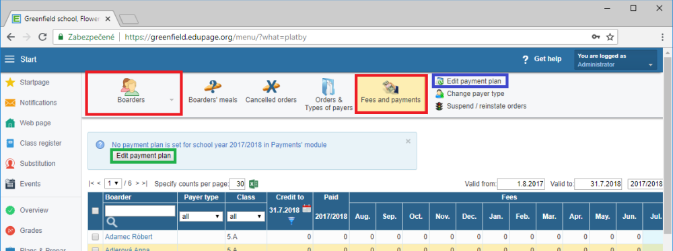Open the page number dropdown
The width and height of the screenshot is (673, 251).
pyautogui.click(x=114, y=183)
